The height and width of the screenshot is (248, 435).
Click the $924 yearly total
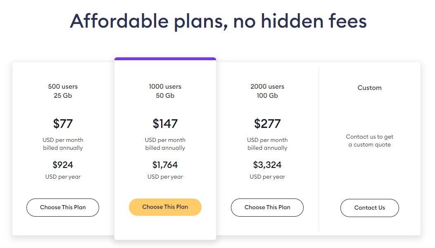pyautogui.click(x=63, y=165)
